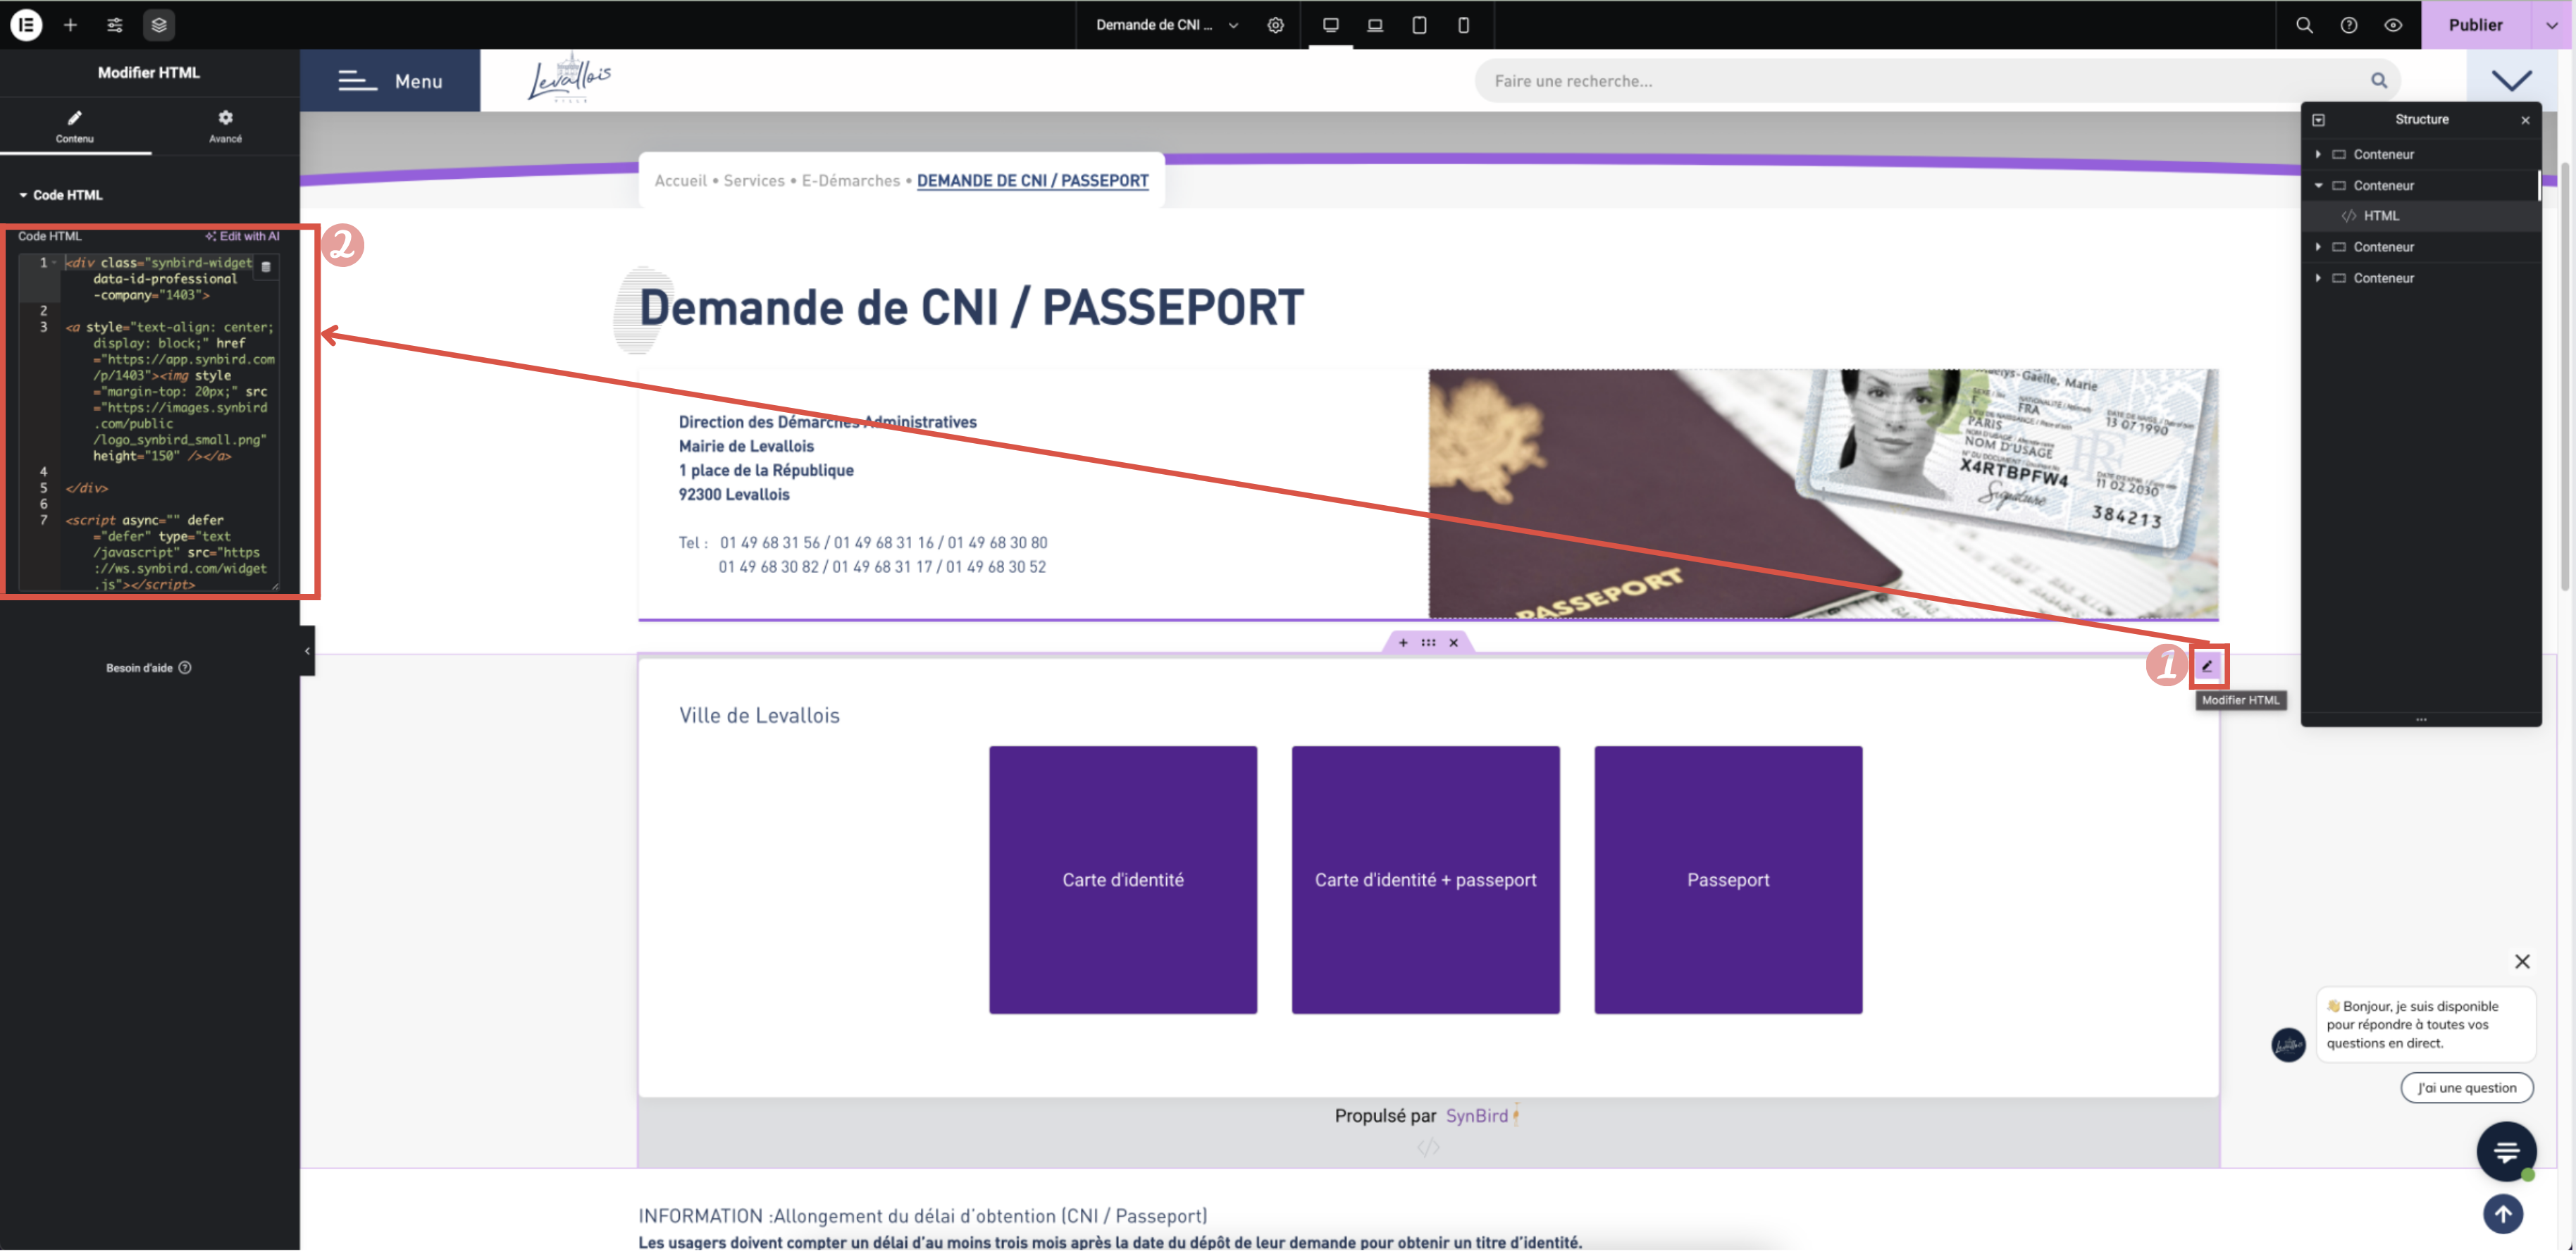Click the add element plus icon
This screenshot has width=2576, height=1254.
(70, 25)
